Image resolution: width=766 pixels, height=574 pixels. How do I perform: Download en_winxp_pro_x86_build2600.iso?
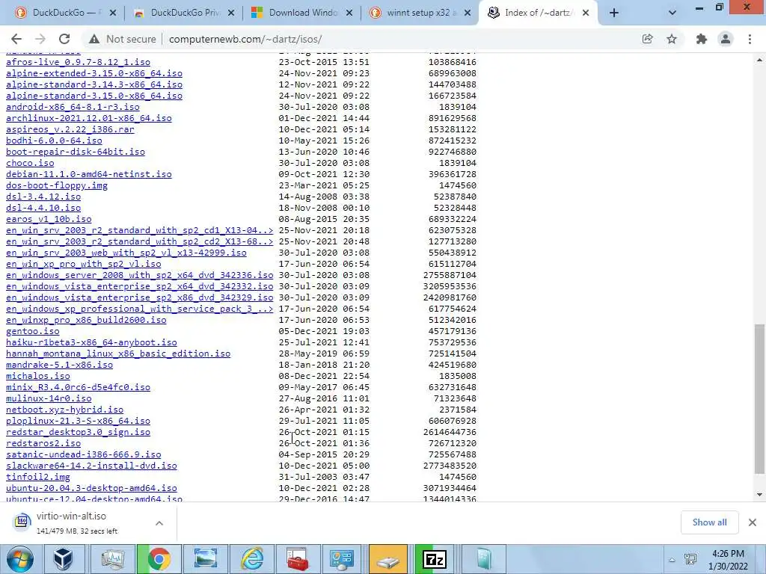click(x=86, y=320)
